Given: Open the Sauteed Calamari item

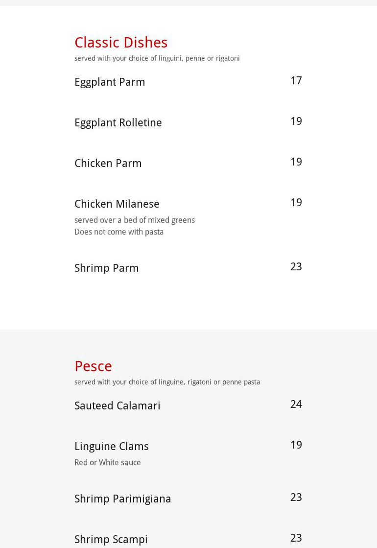Looking at the screenshot, I should click(117, 405).
